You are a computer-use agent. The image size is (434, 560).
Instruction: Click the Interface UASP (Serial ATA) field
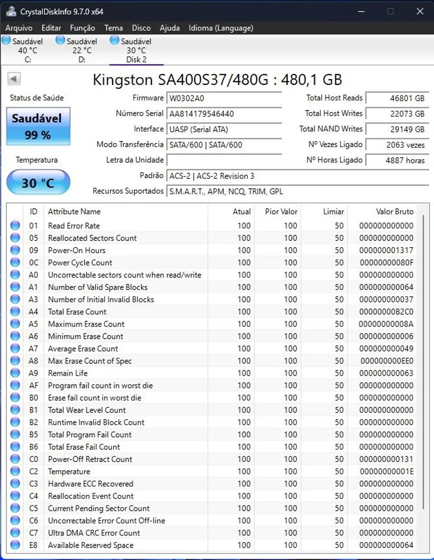224,129
